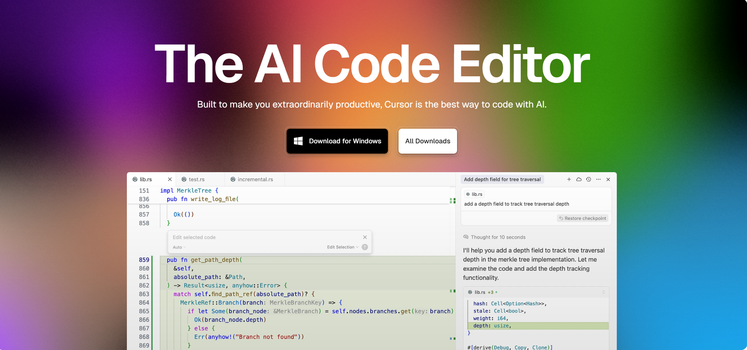Image resolution: width=747 pixels, height=350 pixels.
Task: Expand the lib.rs code block using its chevron
Action: pos(604,292)
